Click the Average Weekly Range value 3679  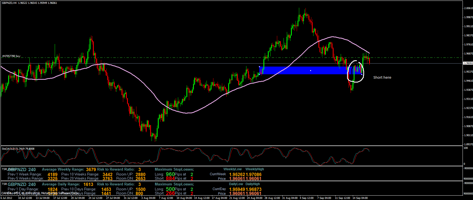[x=91, y=169]
